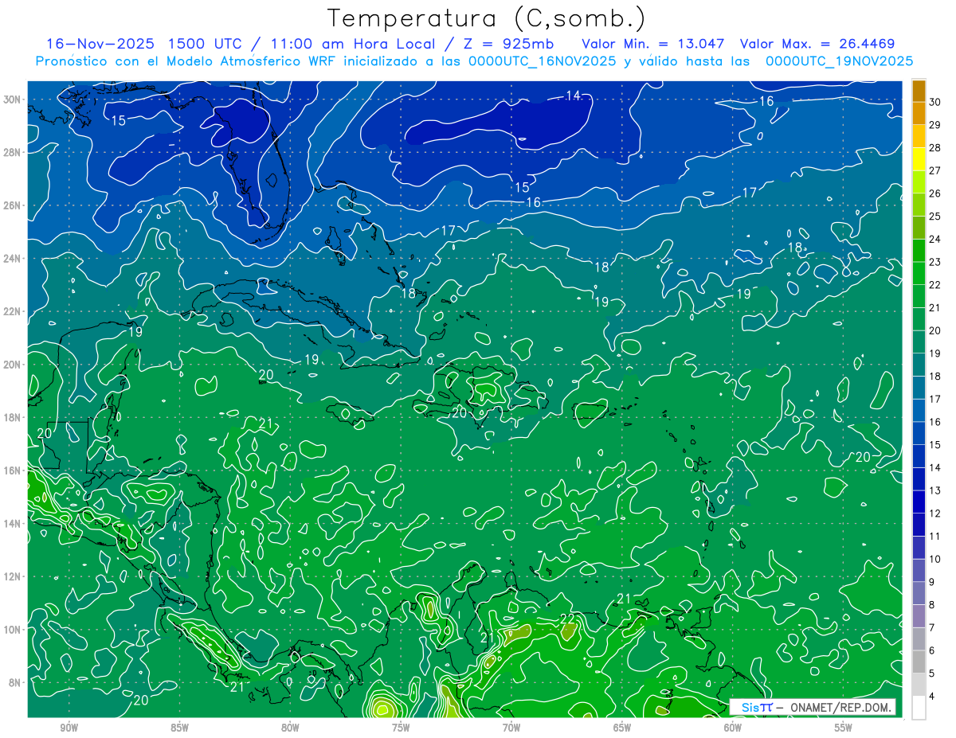
Task: Click the value "30" on the color legend
Action: coord(934,102)
